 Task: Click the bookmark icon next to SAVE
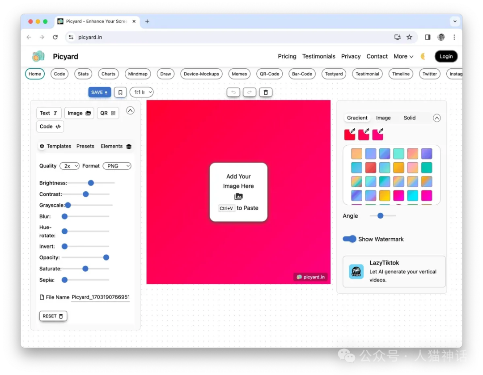[120, 93]
